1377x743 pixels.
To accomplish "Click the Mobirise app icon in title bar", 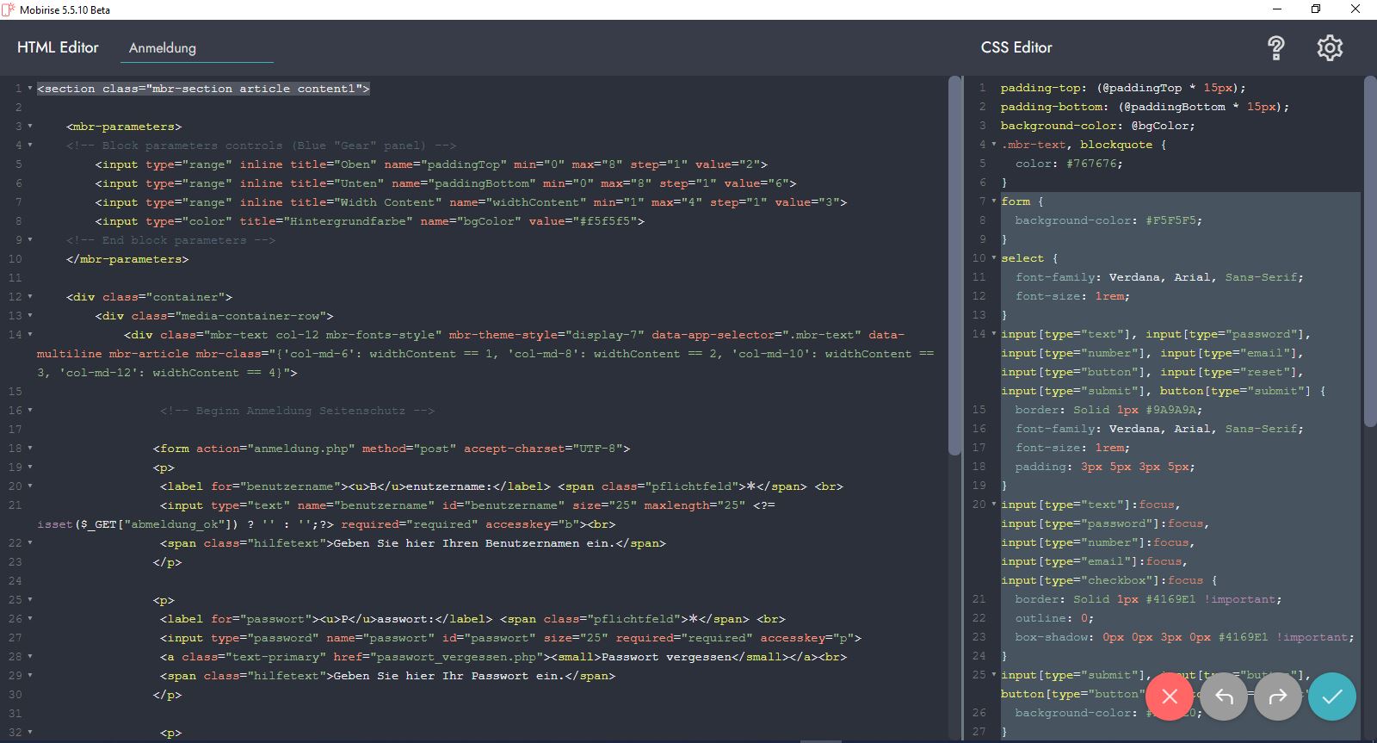I will (9, 9).
